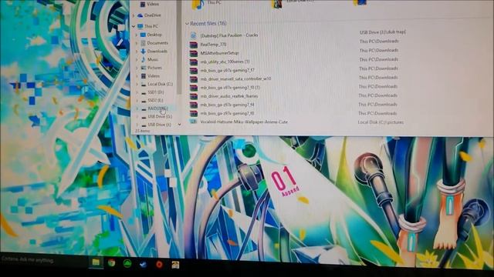Click This PC\Downloads path in RealTemp_370 row

379,41
